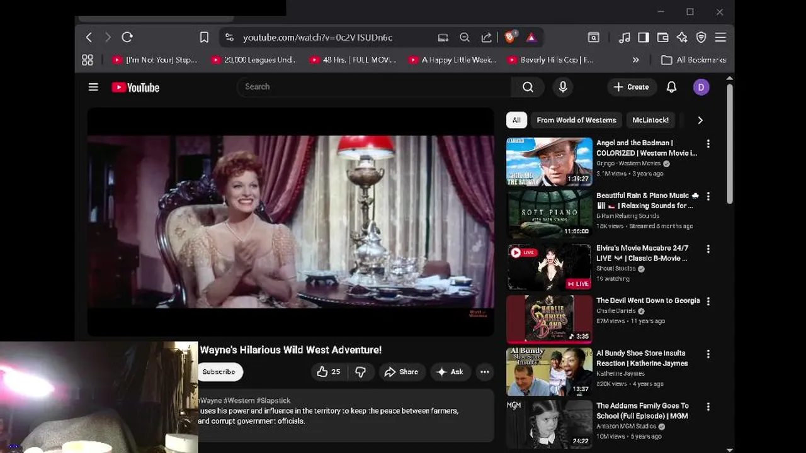Viewport: 806px width, 453px height.
Task: Open the '20,000 Leagues Und...' bookmark
Action: (x=254, y=60)
